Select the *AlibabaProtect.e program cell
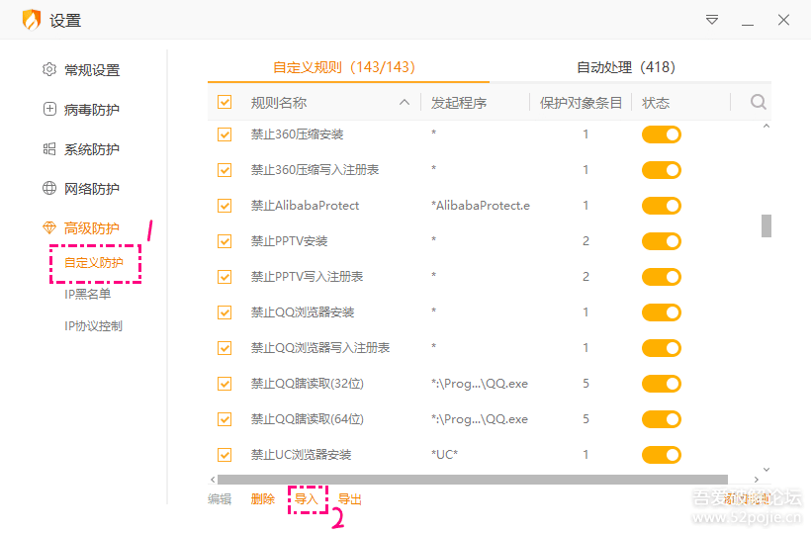 pos(481,206)
